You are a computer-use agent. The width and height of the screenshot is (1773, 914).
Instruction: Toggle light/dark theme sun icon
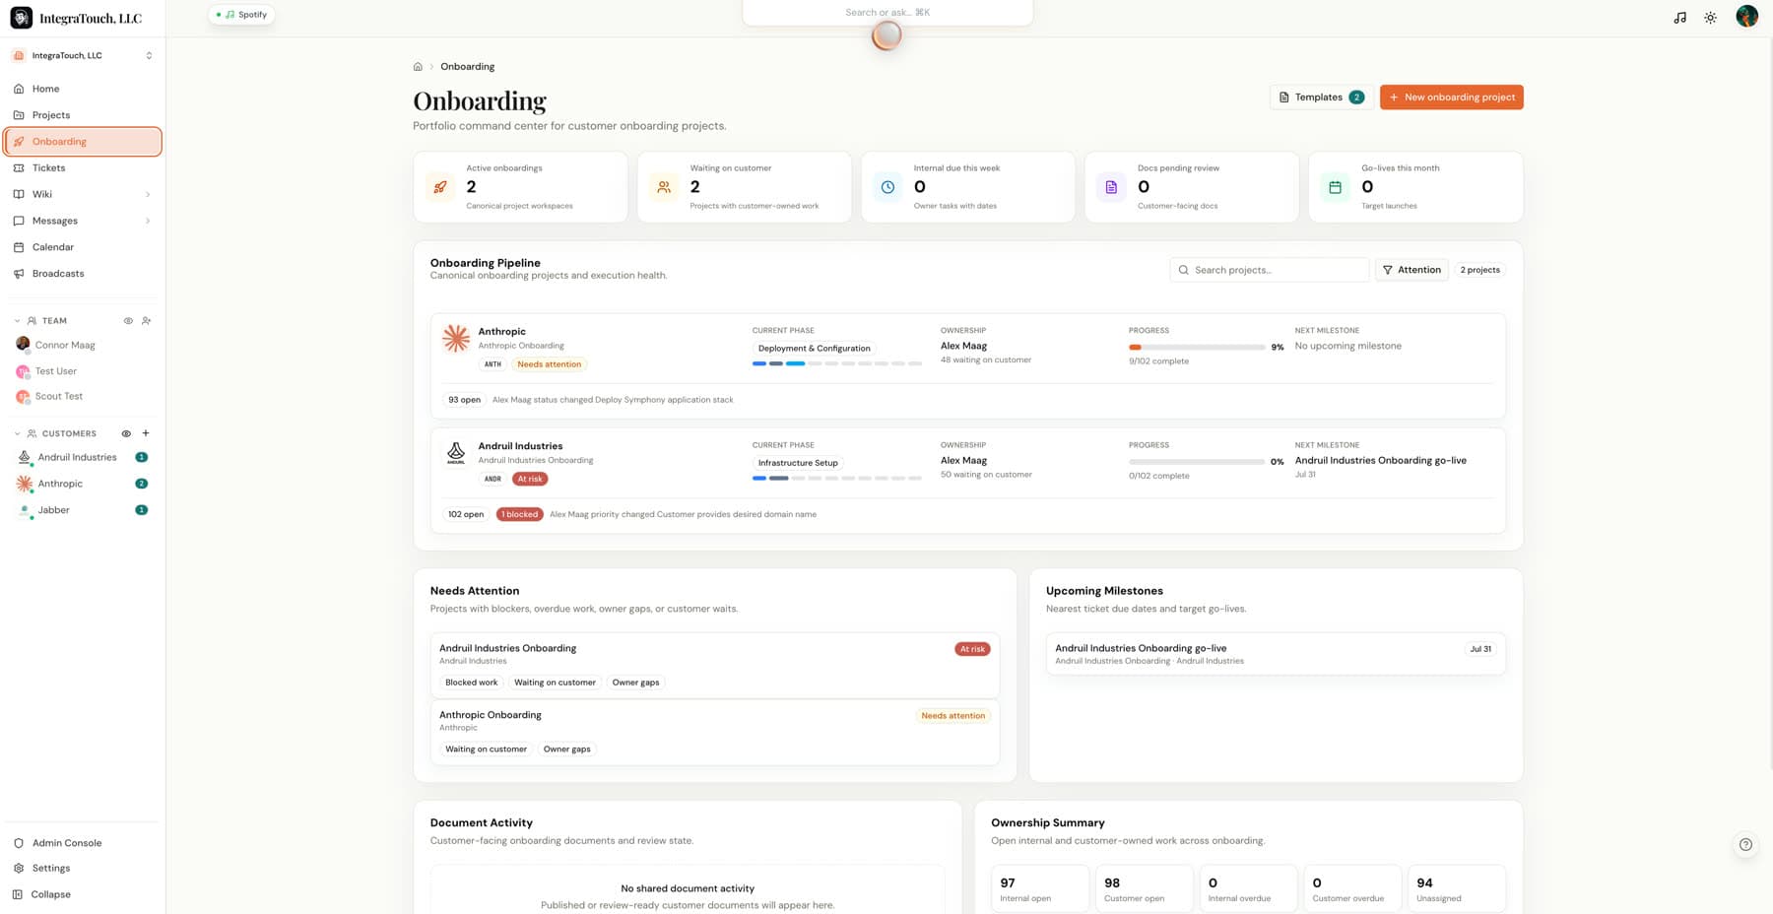(x=1711, y=18)
